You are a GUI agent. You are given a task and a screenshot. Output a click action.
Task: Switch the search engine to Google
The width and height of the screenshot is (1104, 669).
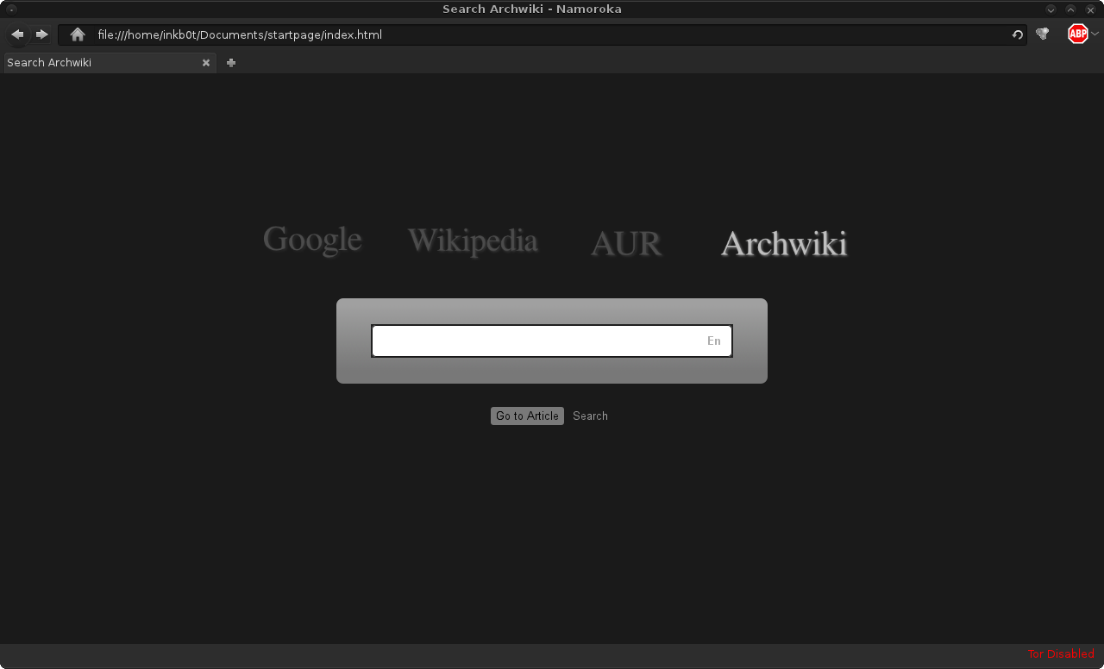click(312, 240)
